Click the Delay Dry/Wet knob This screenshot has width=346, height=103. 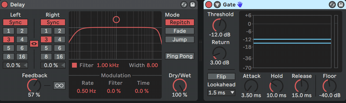pyautogui.click(x=180, y=86)
